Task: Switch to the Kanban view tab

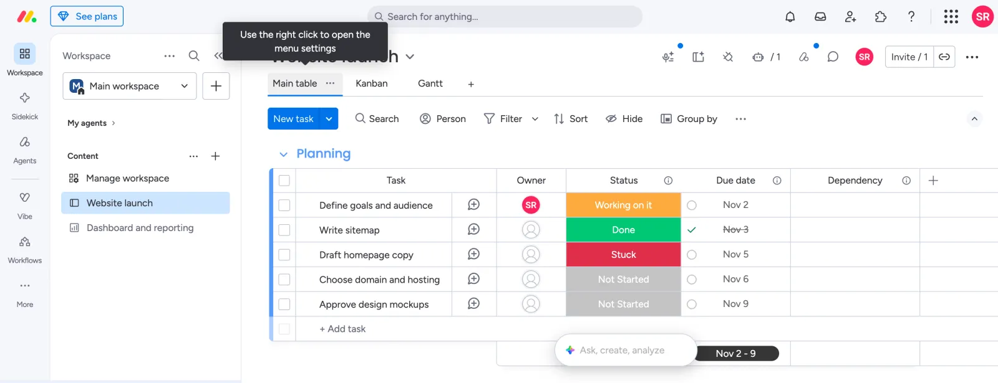Action: 372,83
